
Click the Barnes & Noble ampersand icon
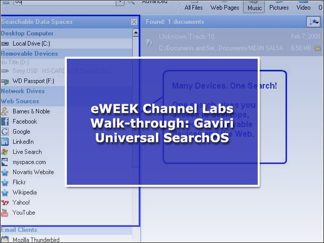5,111
